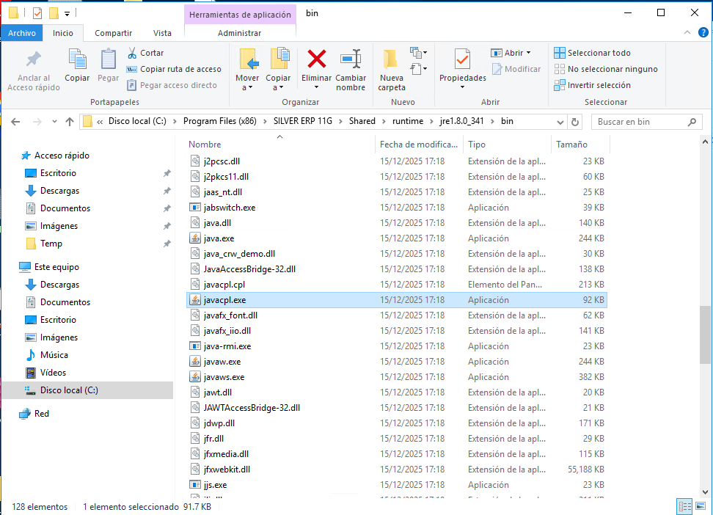Sort by Fecha de modificación column
Image resolution: width=713 pixels, height=515 pixels.
[419, 145]
